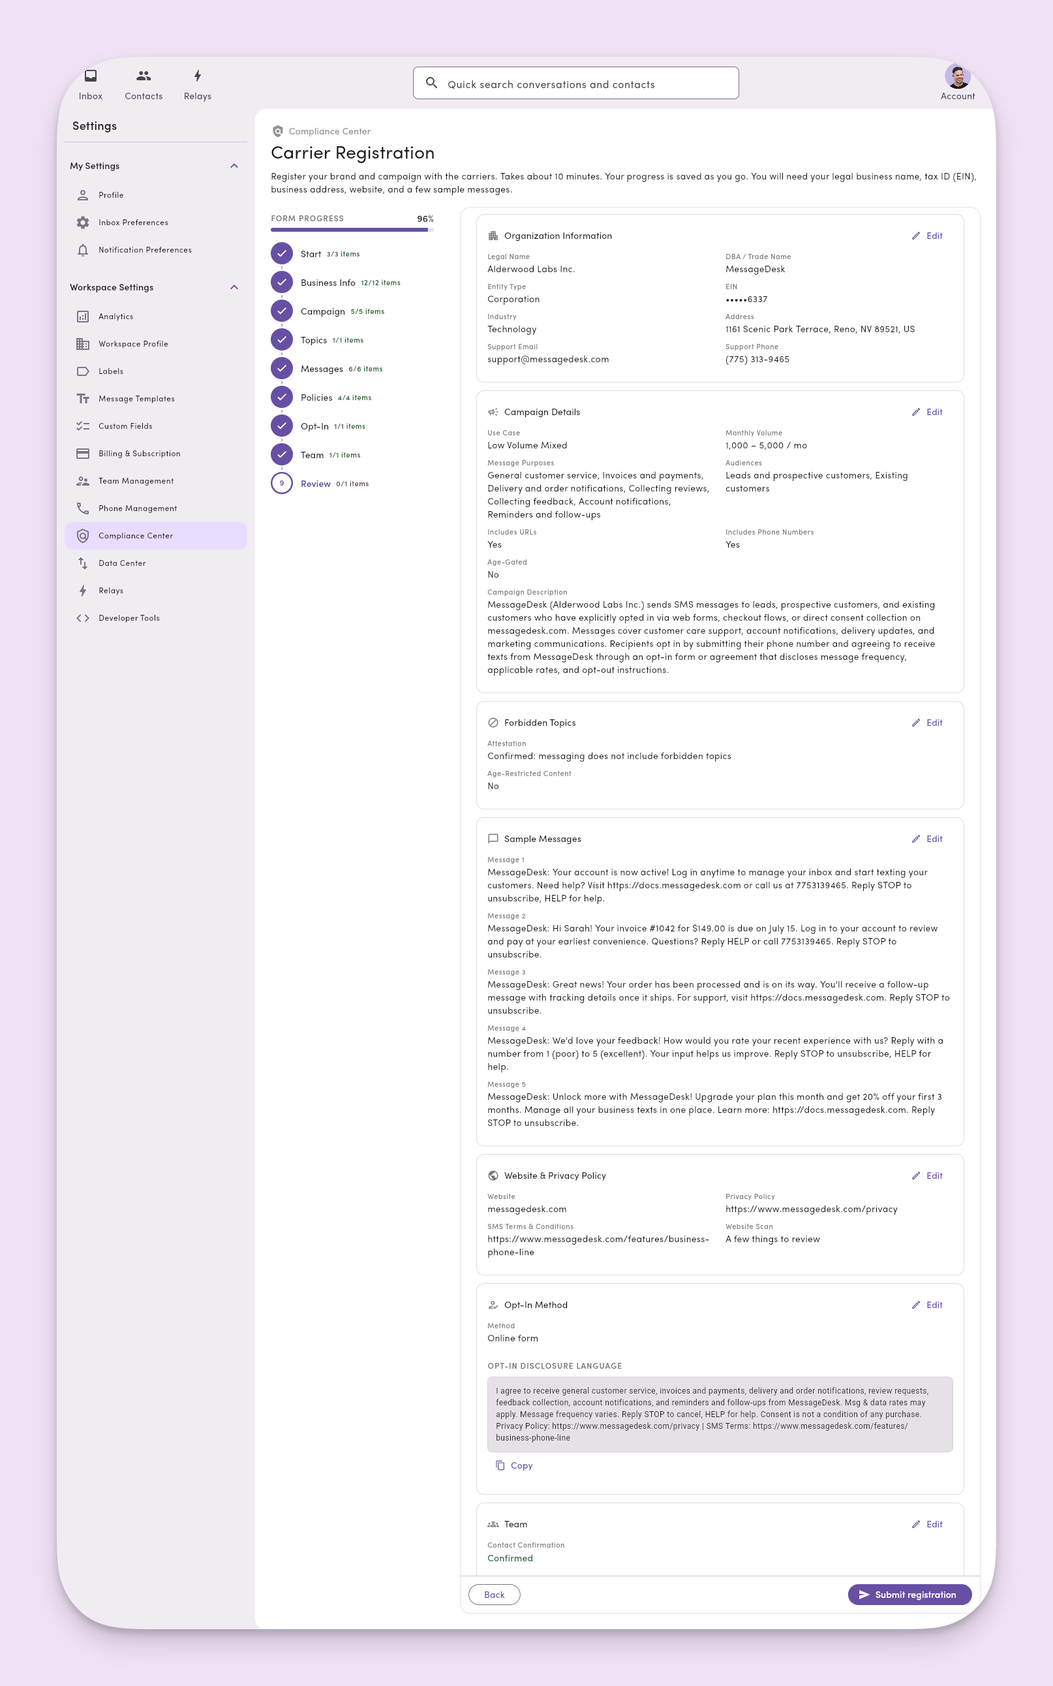Viewport: 1053px width, 1686px height.
Task: Click the Opt-In Method person icon
Action: click(493, 1305)
